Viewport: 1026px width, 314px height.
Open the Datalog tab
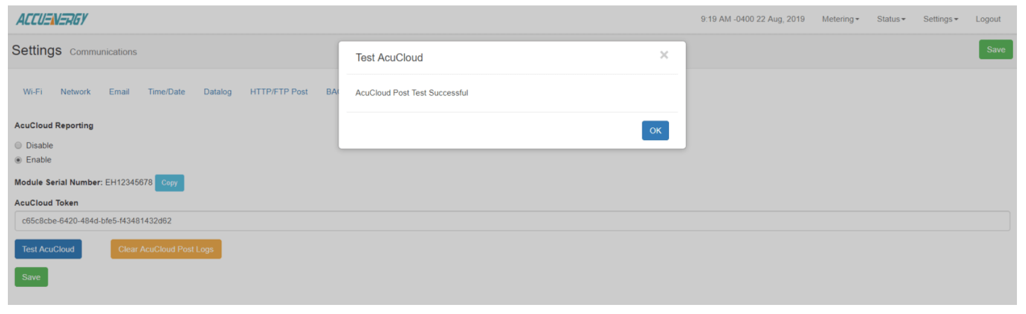point(218,92)
